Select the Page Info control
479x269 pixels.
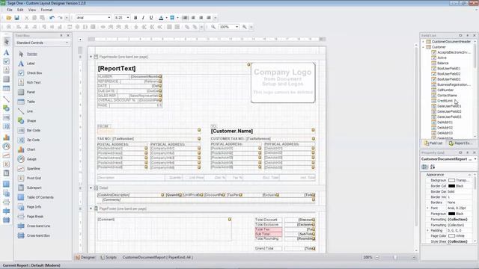pos(34,207)
